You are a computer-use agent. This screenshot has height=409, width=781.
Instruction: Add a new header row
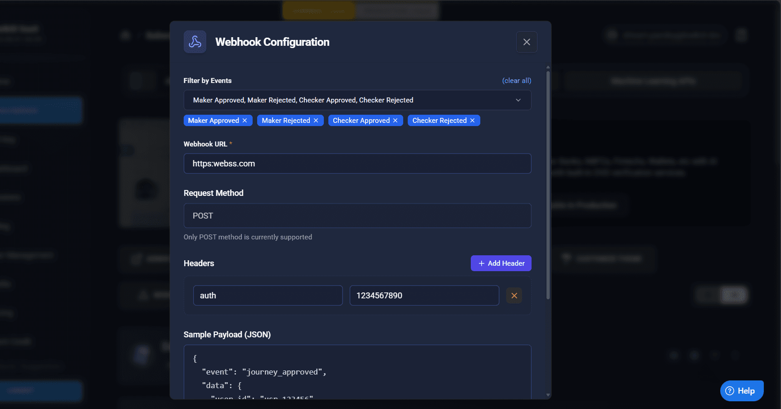501,263
